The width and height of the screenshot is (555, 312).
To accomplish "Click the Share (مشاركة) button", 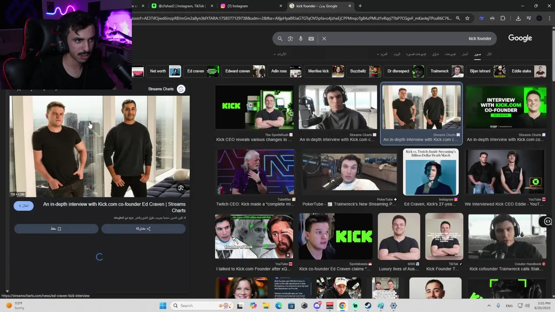I will click(x=143, y=229).
